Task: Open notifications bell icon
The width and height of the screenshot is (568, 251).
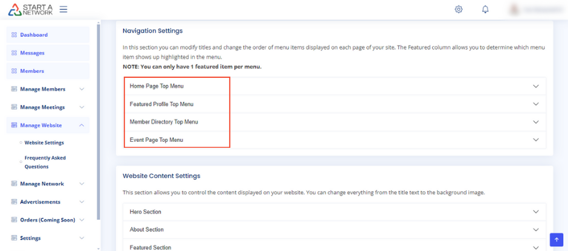Action: (x=485, y=9)
